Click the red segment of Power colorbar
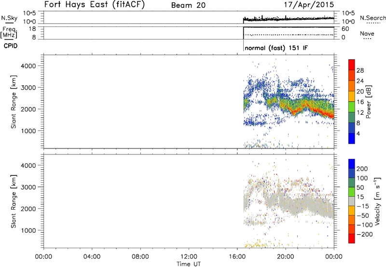 352,65
